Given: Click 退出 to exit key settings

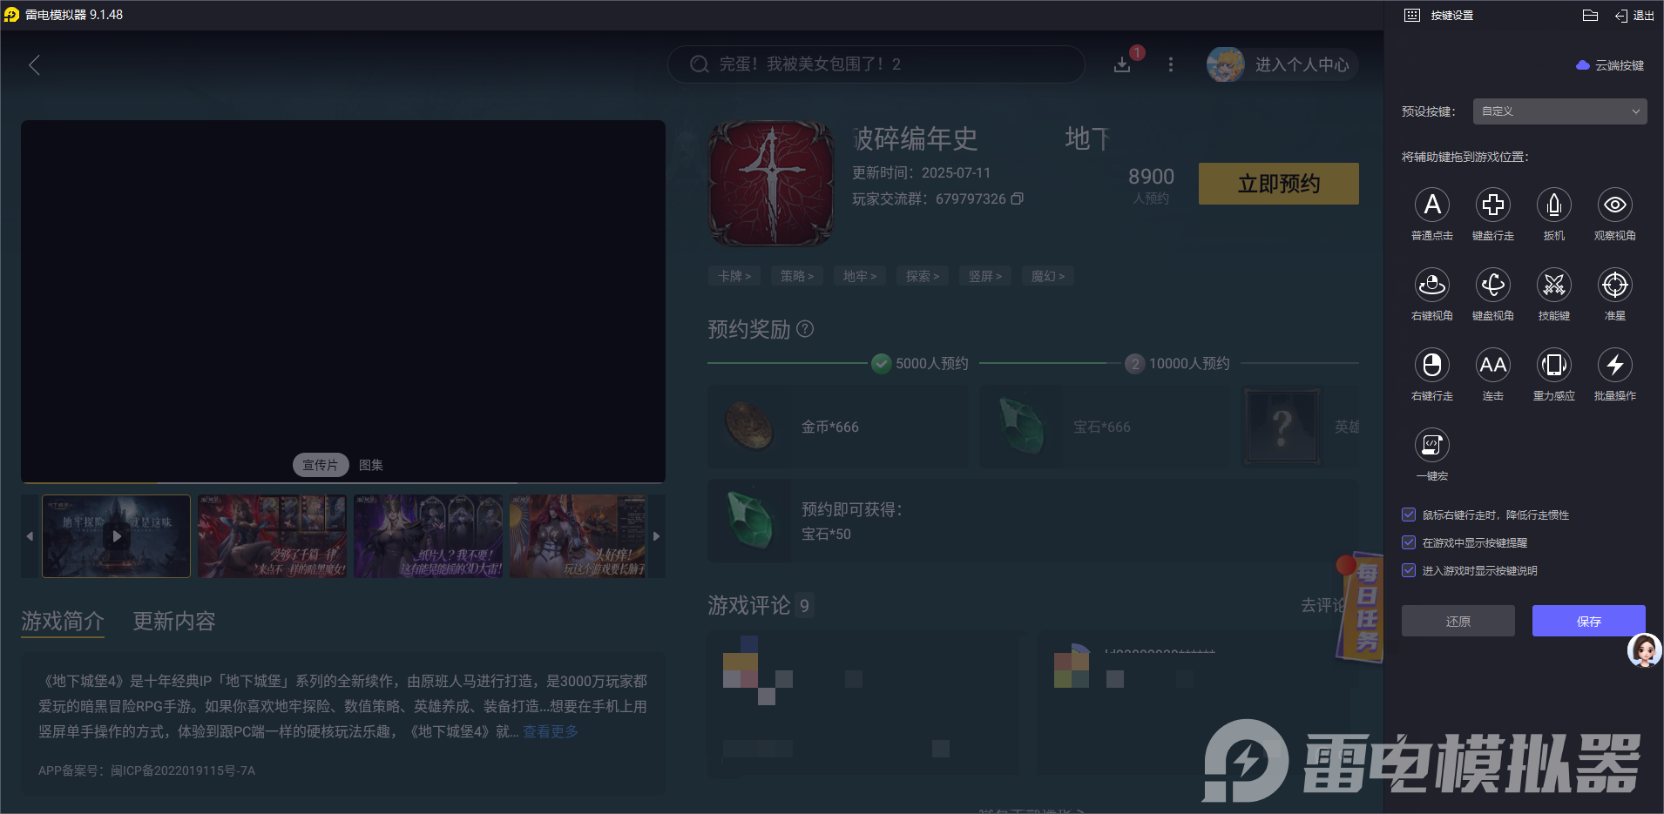Looking at the screenshot, I should point(1634,16).
